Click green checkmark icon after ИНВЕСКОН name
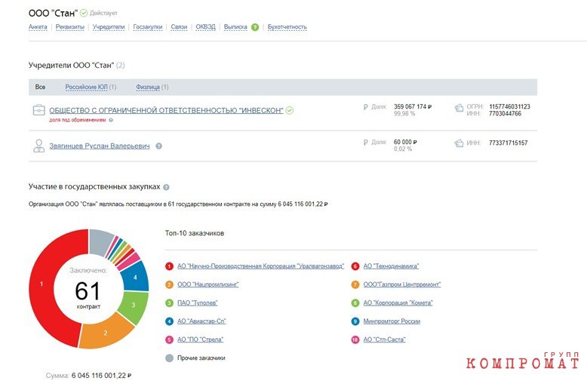 point(290,110)
